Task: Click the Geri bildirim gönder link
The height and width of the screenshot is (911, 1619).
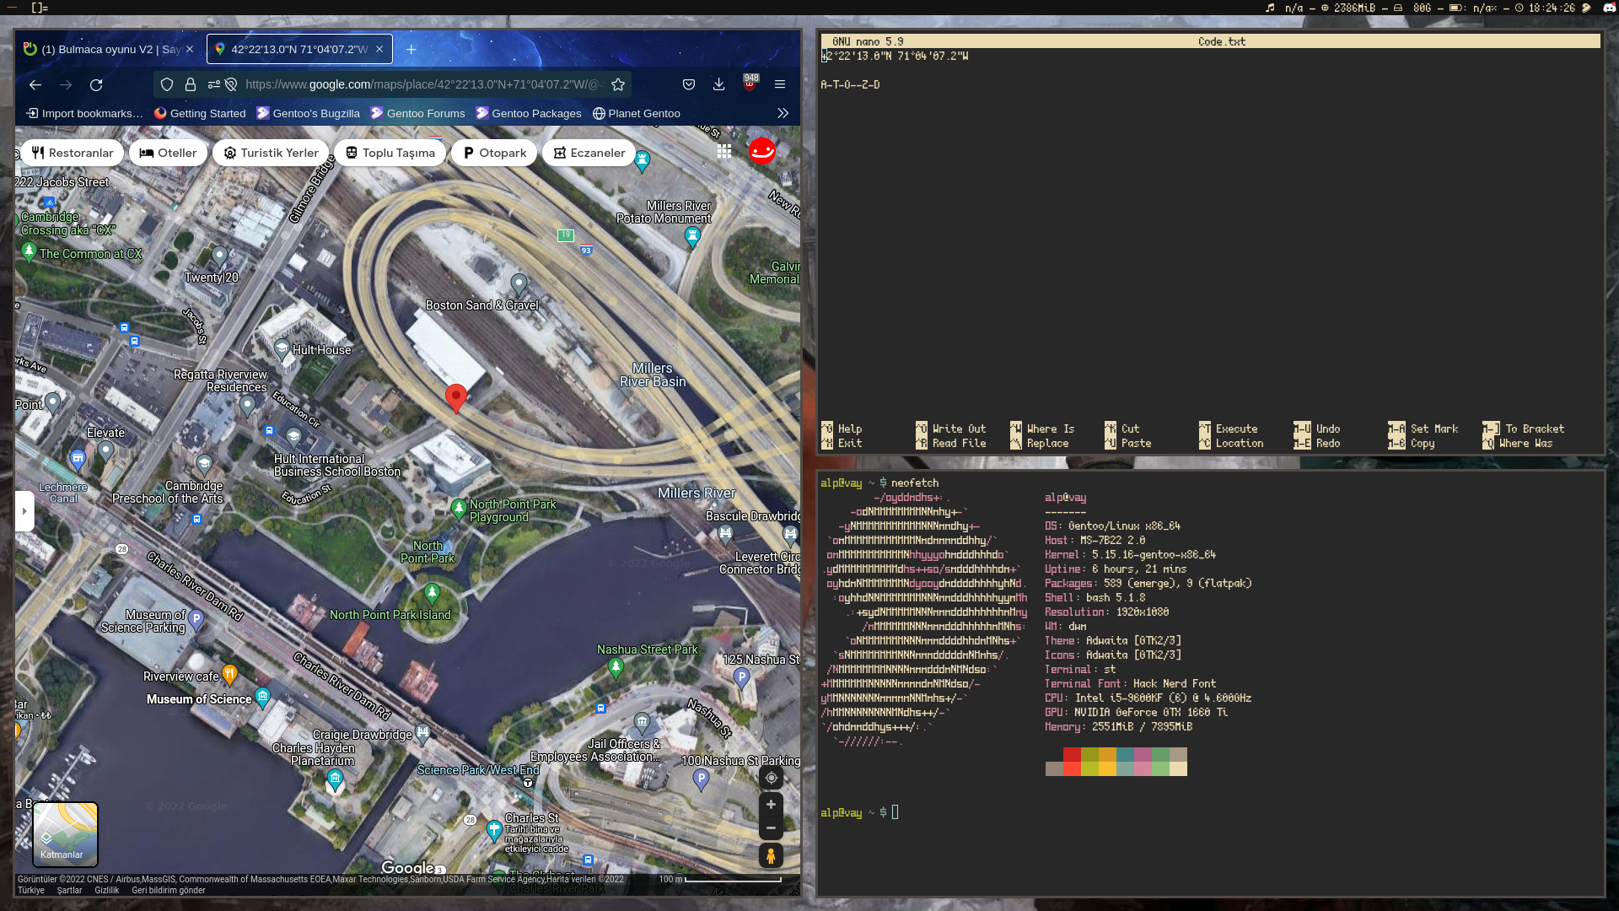Action: point(168,890)
